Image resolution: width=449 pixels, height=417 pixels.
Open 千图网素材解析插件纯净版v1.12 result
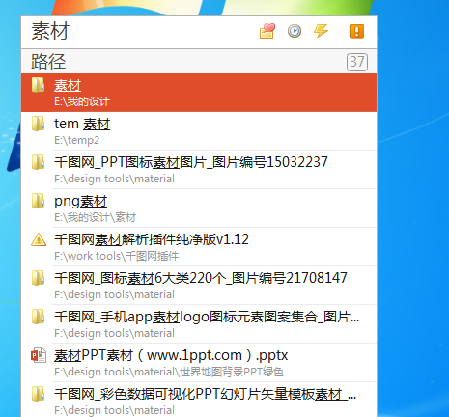click(x=199, y=247)
